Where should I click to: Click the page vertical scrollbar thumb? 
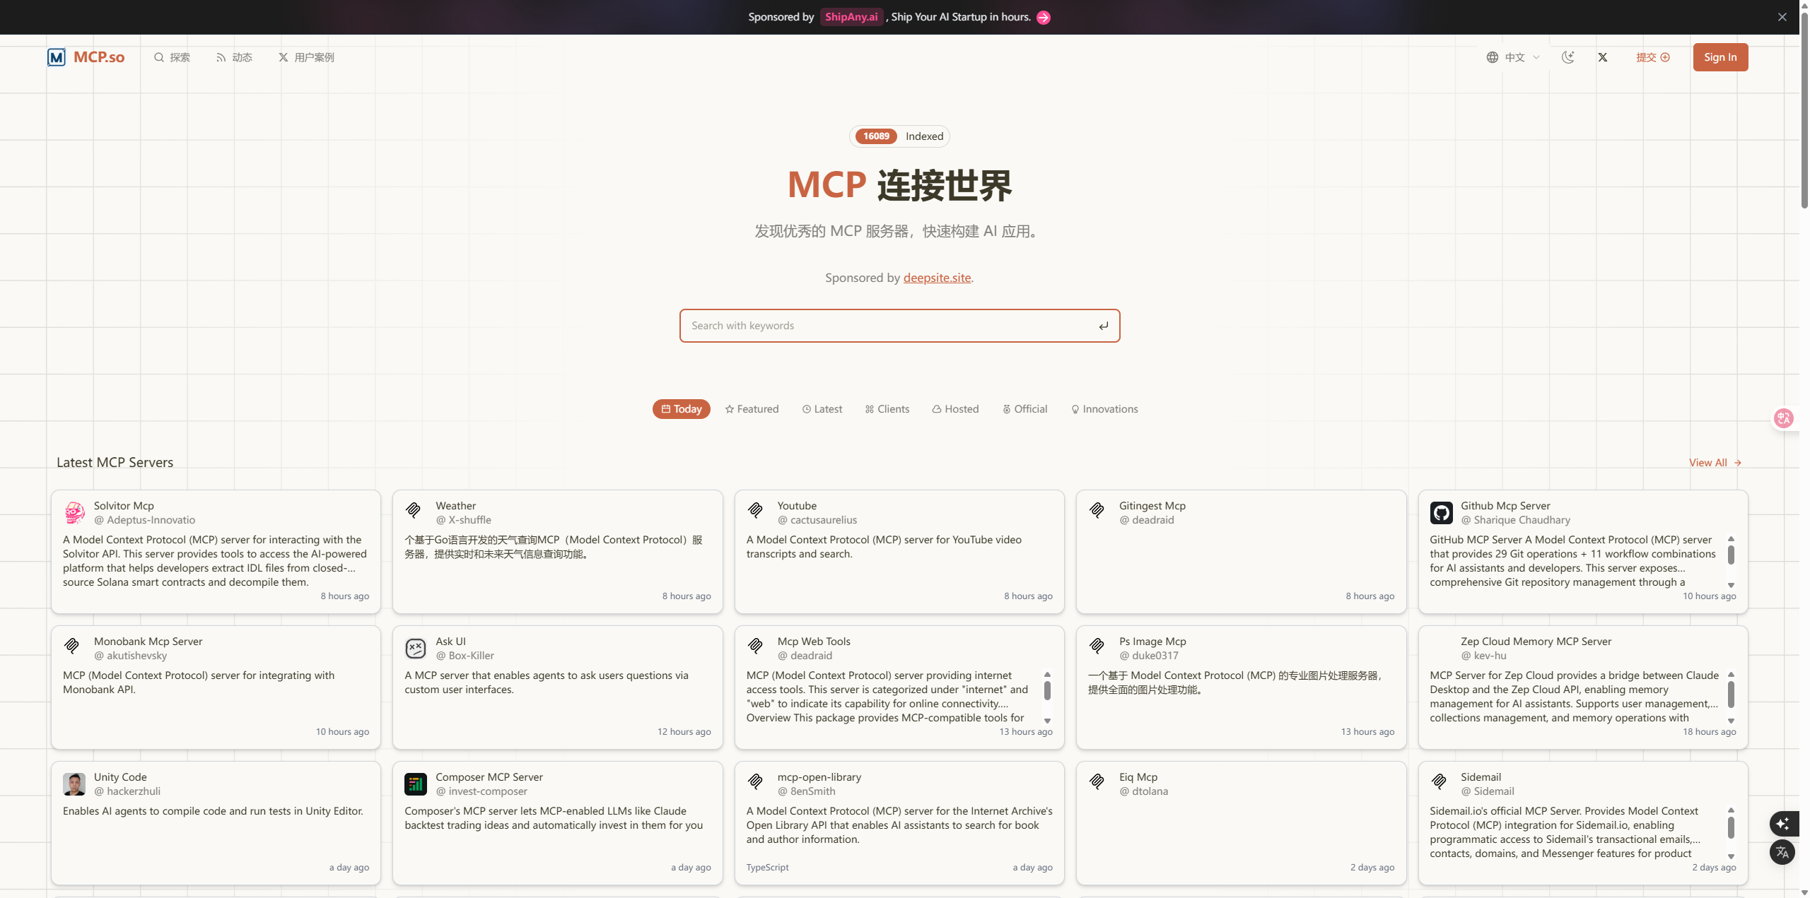[1805, 110]
